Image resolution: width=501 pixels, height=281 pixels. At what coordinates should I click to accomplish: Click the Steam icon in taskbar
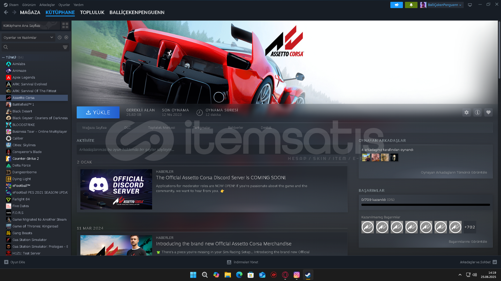pyautogui.click(x=308, y=275)
